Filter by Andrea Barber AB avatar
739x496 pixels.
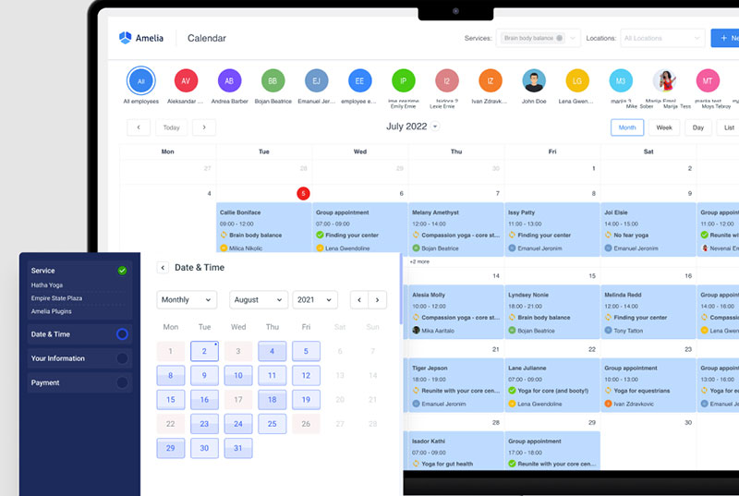coord(229,81)
